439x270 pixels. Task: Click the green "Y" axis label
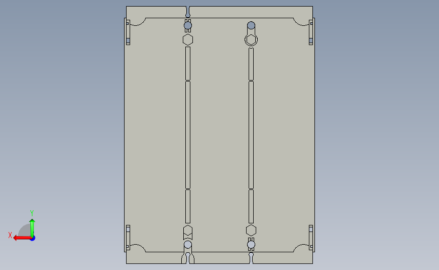(31, 213)
